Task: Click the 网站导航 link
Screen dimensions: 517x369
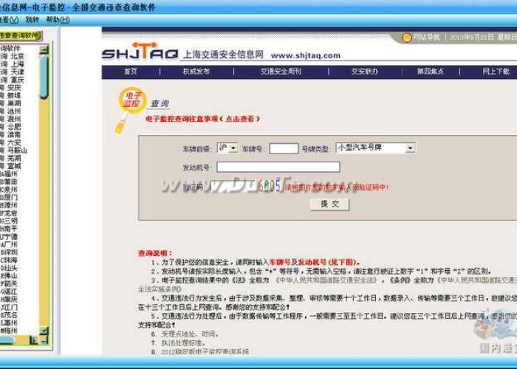Action: point(427,38)
